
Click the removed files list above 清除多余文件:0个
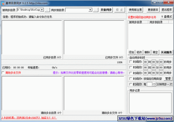click(x=94, y=93)
